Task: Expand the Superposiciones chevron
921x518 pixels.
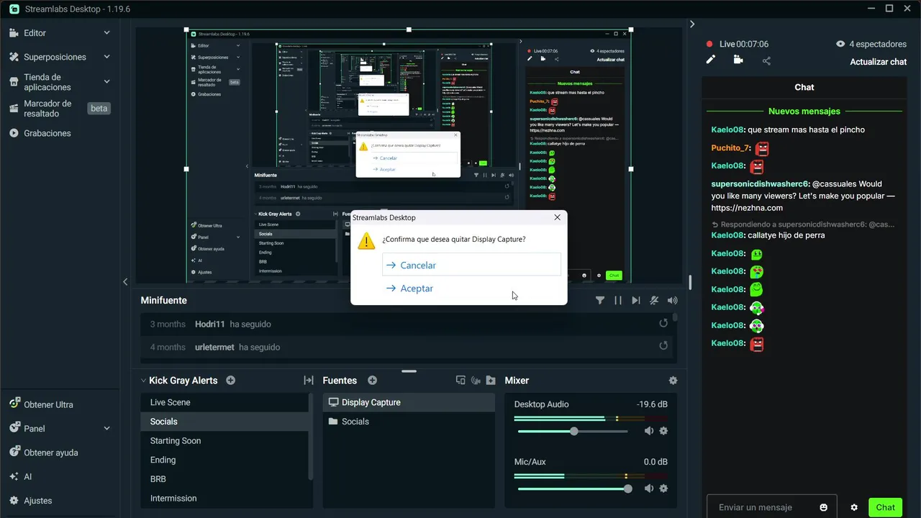Action: point(106,57)
